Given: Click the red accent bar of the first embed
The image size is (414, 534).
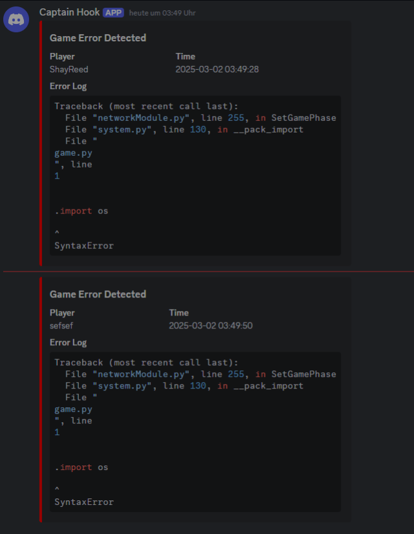Looking at the screenshot, I should pos(41,142).
